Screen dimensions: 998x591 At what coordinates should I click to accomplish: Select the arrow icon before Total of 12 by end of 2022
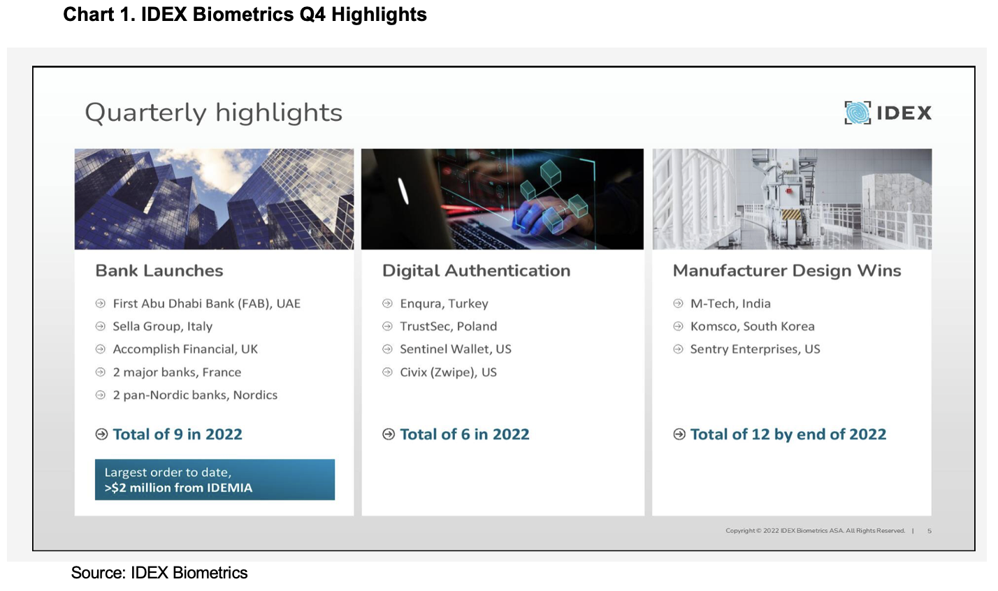[679, 435]
